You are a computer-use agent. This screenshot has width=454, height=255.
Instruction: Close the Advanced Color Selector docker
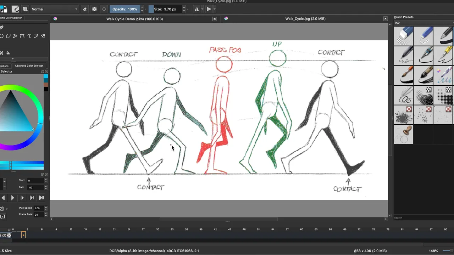[x=46, y=71]
